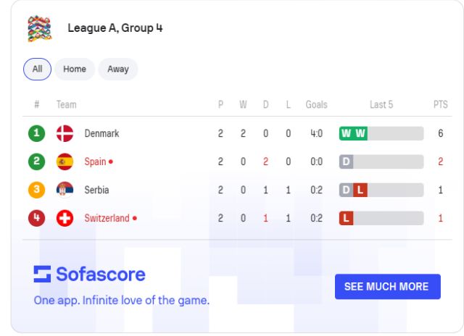Open the Serbia team link
The image size is (464, 336).
(97, 190)
